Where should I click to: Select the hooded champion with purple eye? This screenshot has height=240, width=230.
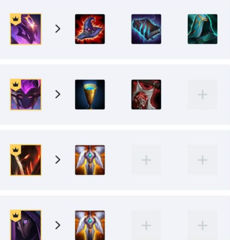26,225
